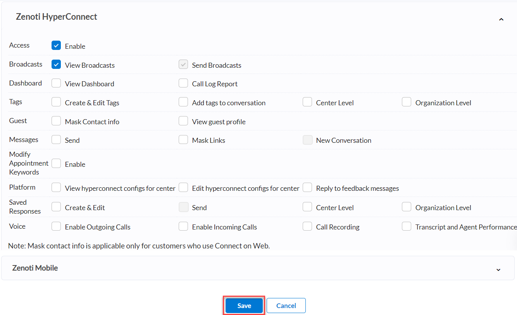
Task: Check Saved Responses Create & Edit
Action: [x=56, y=207]
